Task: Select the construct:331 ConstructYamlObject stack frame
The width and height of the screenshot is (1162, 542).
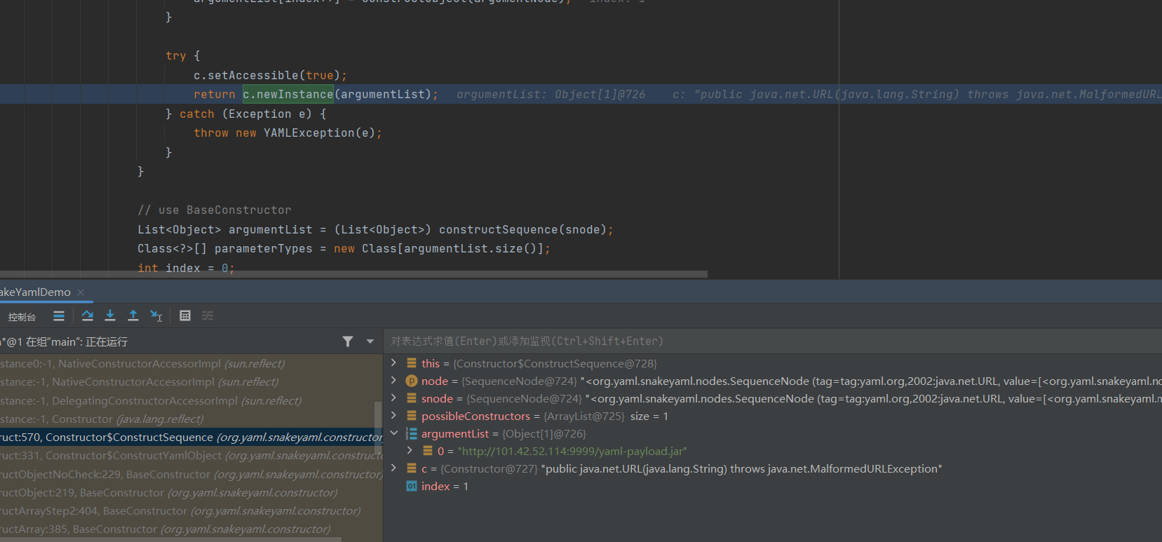Action: pyautogui.click(x=191, y=456)
